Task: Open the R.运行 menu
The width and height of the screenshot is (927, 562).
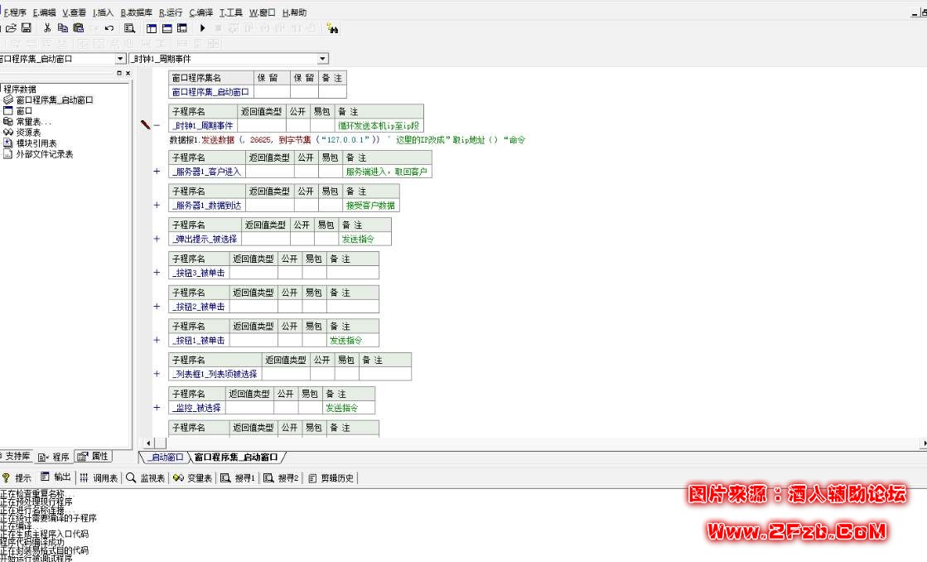Action: pos(171,12)
